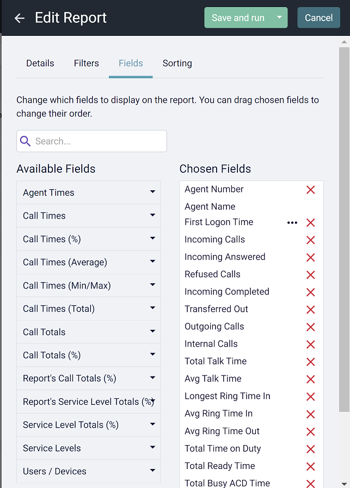Remove Incoming Calls from Chosen Fields

[310, 240]
